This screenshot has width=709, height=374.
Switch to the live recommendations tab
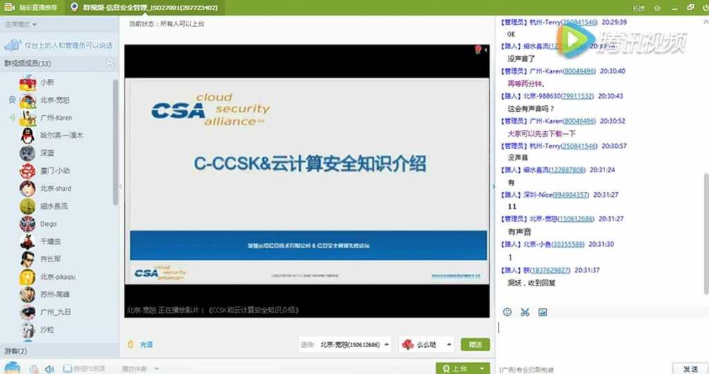point(30,7)
